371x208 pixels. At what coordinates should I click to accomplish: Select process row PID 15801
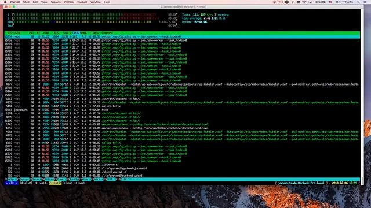[182, 55]
